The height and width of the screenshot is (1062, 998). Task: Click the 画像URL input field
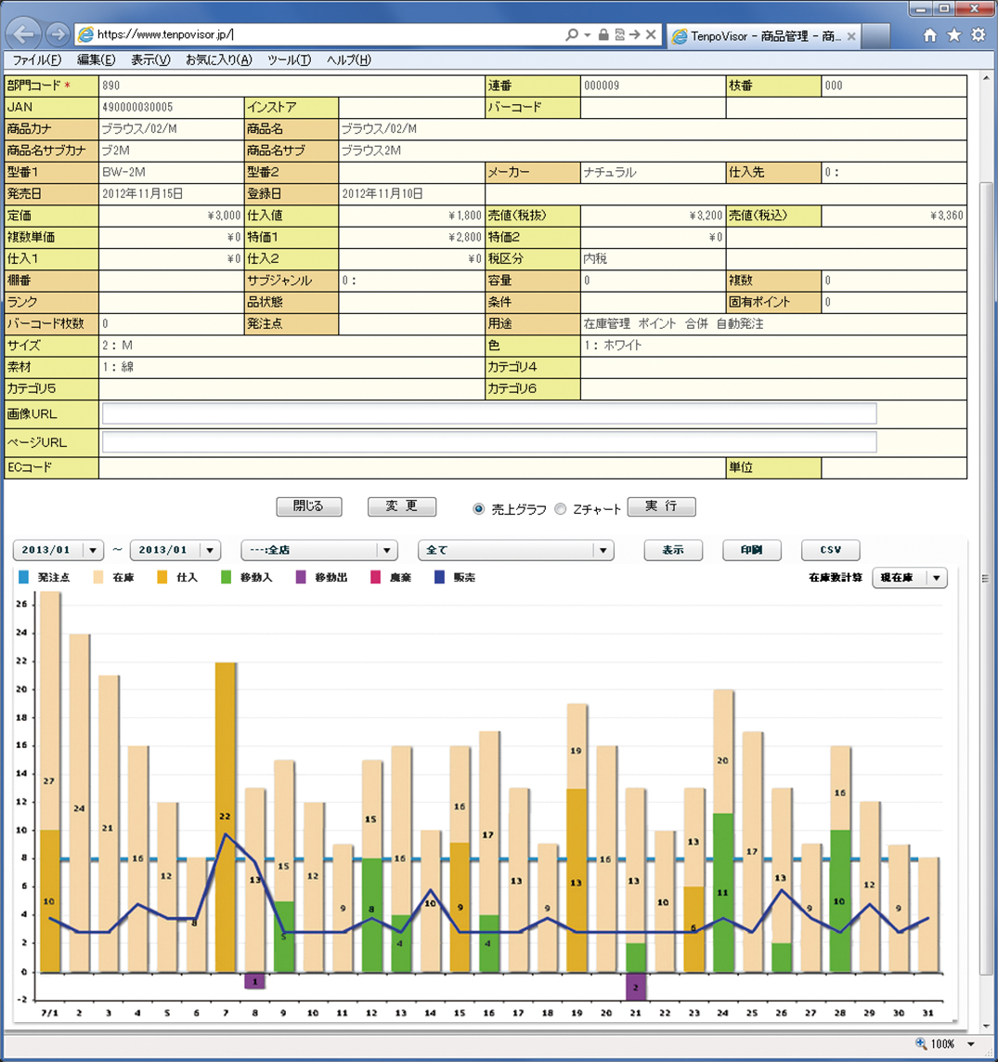click(x=488, y=413)
